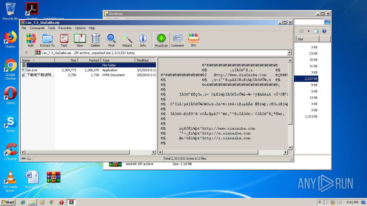Screen dimensions: 367x206
Task: Create SFX archive via SFX icon
Action: tap(194, 40)
